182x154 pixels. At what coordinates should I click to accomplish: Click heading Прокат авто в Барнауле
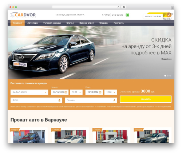click(39, 120)
